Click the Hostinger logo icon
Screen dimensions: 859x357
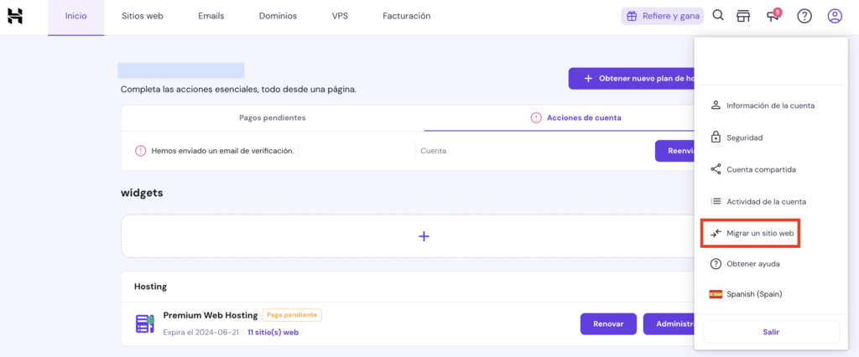(x=15, y=16)
